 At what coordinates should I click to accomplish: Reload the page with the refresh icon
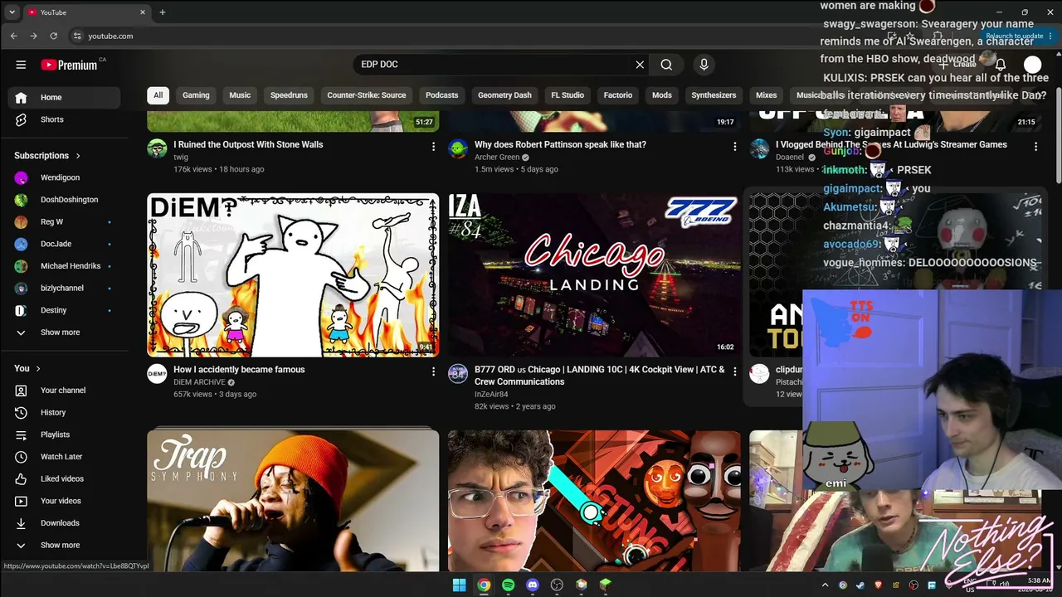(x=54, y=36)
